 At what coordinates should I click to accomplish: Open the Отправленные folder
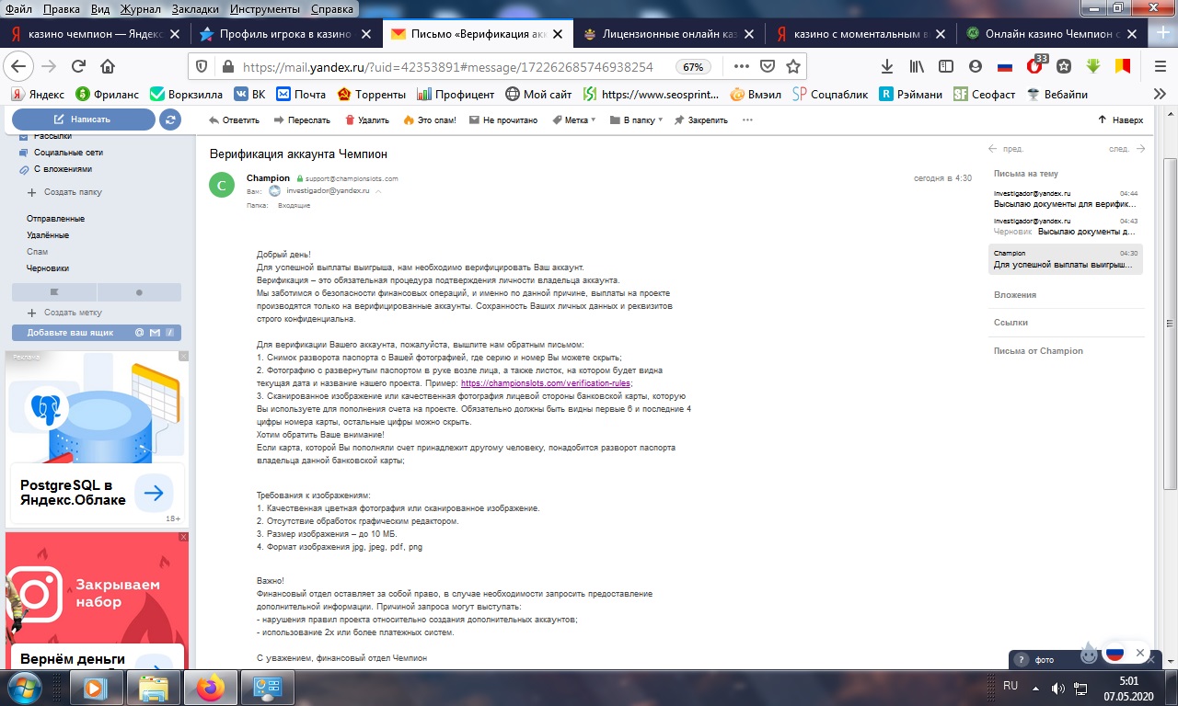coord(55,219)
